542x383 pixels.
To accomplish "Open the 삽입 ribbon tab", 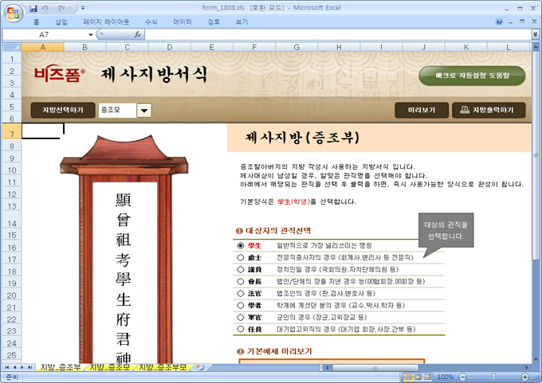I will point(61,22).
